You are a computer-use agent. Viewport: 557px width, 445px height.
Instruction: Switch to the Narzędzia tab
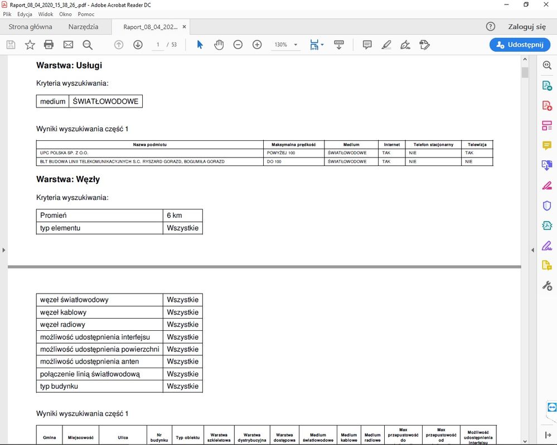coord(83,27)
